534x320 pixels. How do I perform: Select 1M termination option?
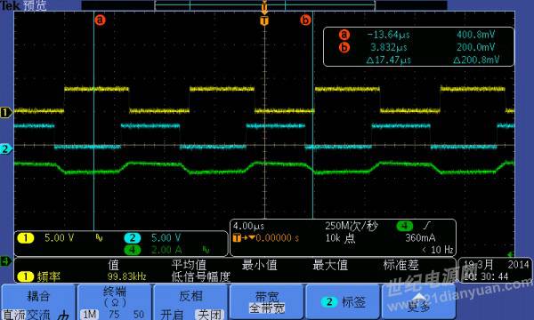pyautogui.click(x=90, y=315)
